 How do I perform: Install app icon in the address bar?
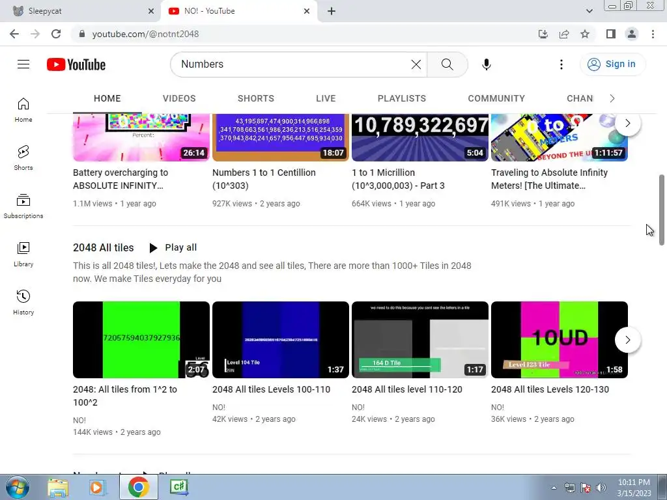[x=543, y=34]
